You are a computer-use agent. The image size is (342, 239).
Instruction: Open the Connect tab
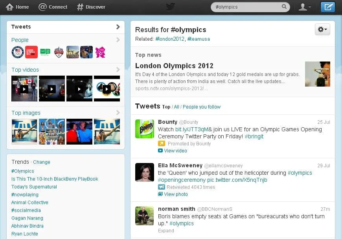[x=53, y=7]
